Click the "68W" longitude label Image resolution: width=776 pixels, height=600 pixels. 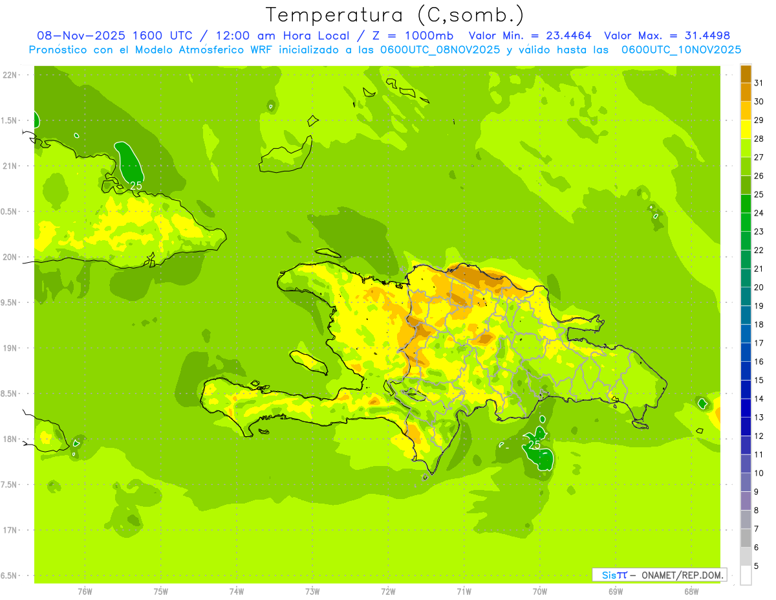(691, 592)
